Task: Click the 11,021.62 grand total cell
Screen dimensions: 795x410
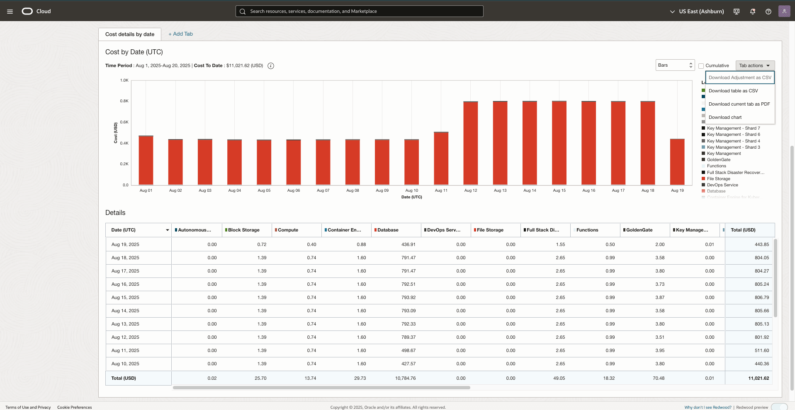Action: tap(759, 379)
